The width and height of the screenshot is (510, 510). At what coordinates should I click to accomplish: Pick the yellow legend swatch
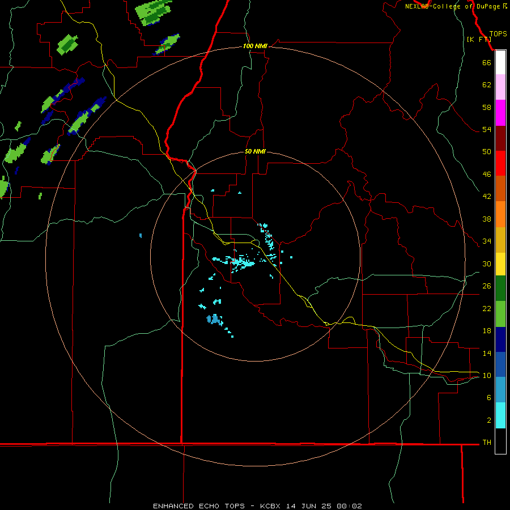pos(500,264)
